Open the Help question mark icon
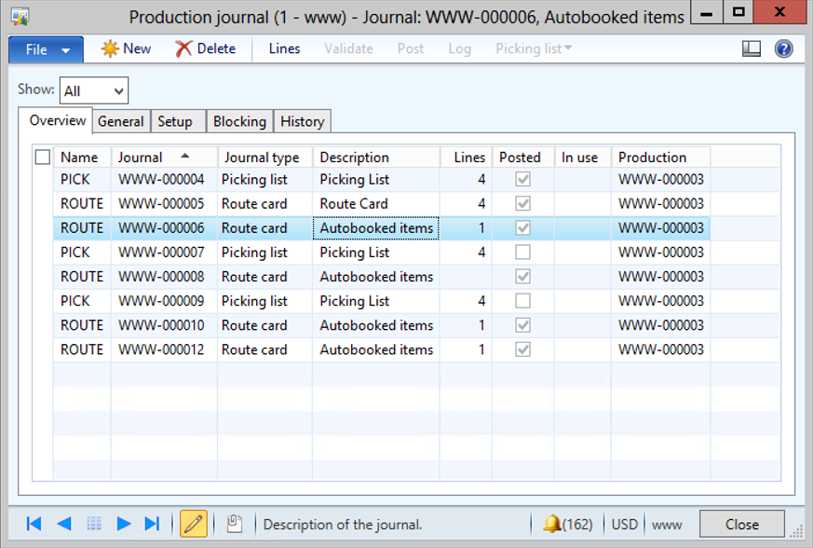Image resolution: width=813 pixels, height=548 pixels. click(783, 49)
